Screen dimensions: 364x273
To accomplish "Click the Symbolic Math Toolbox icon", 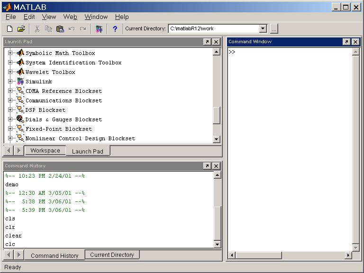I will click(20, 53).
